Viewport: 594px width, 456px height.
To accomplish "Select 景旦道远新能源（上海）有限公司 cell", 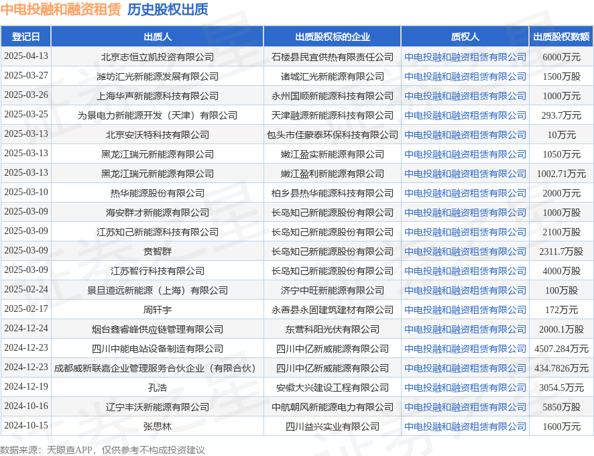I will click(x=157, y=290).
